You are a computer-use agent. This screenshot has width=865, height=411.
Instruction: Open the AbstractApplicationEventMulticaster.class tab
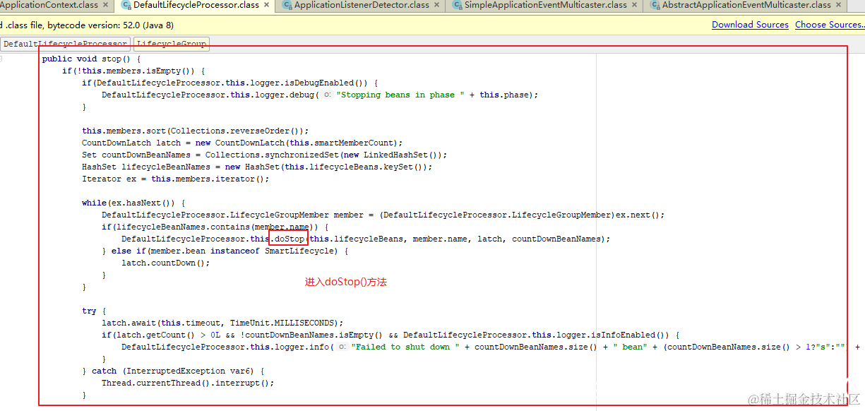(746, 5)
